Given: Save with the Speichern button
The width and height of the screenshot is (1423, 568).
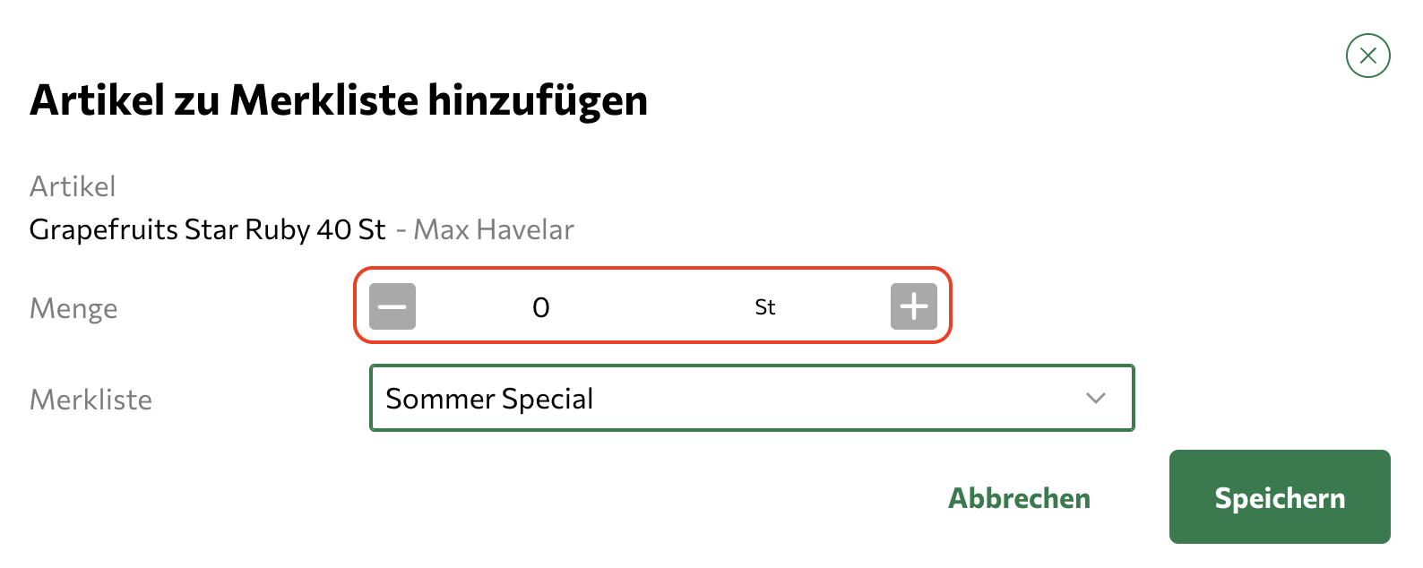Looking at the screenshot, I should [x=1279, y=497].
